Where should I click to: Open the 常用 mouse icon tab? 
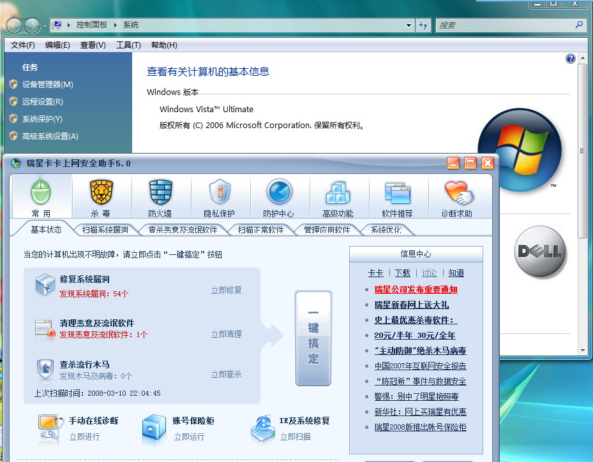[41, 196]
